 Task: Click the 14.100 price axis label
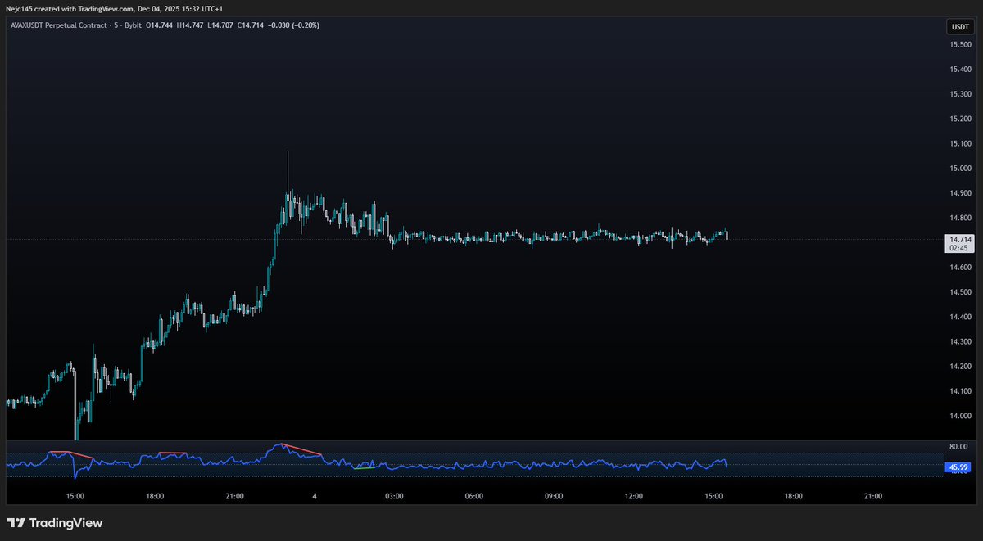coord(959,391)
